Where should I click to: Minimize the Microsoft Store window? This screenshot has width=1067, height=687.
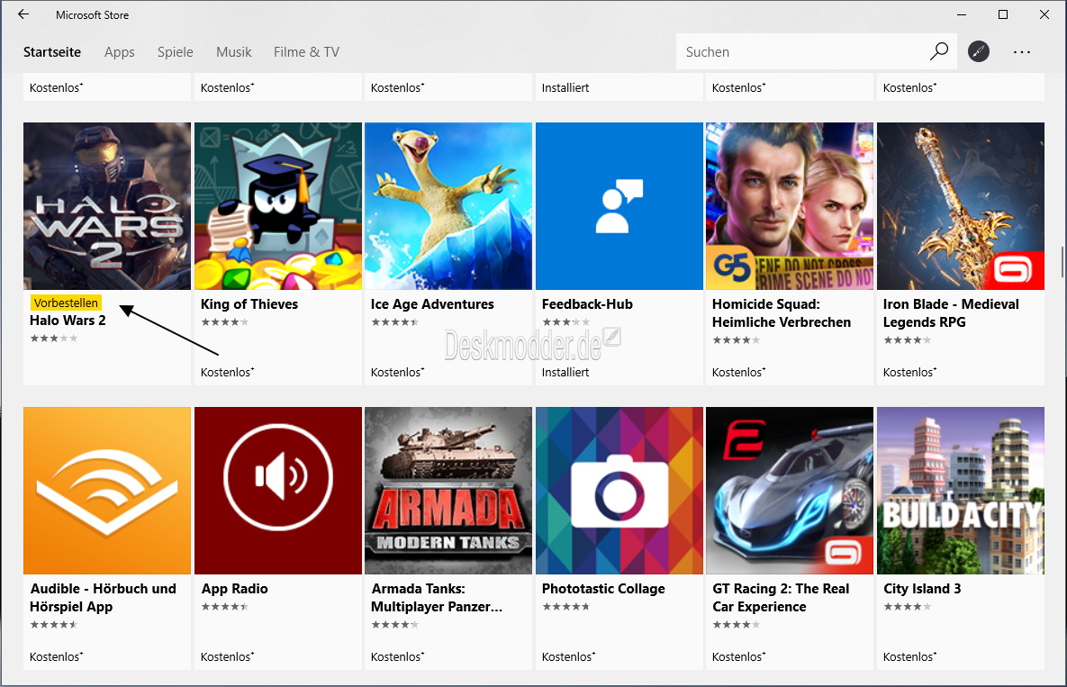(962, 14)
